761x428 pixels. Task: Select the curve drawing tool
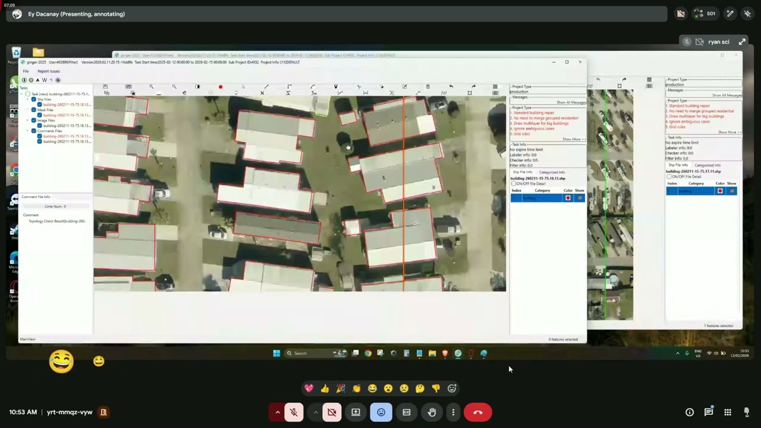coord(313,87)
